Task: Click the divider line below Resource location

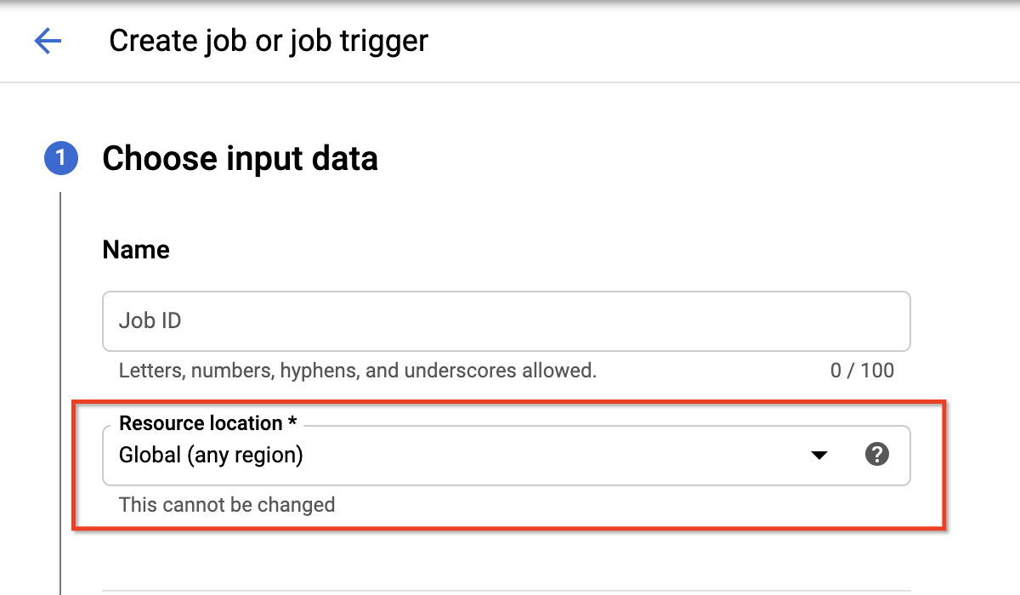Action: (506, 589)
